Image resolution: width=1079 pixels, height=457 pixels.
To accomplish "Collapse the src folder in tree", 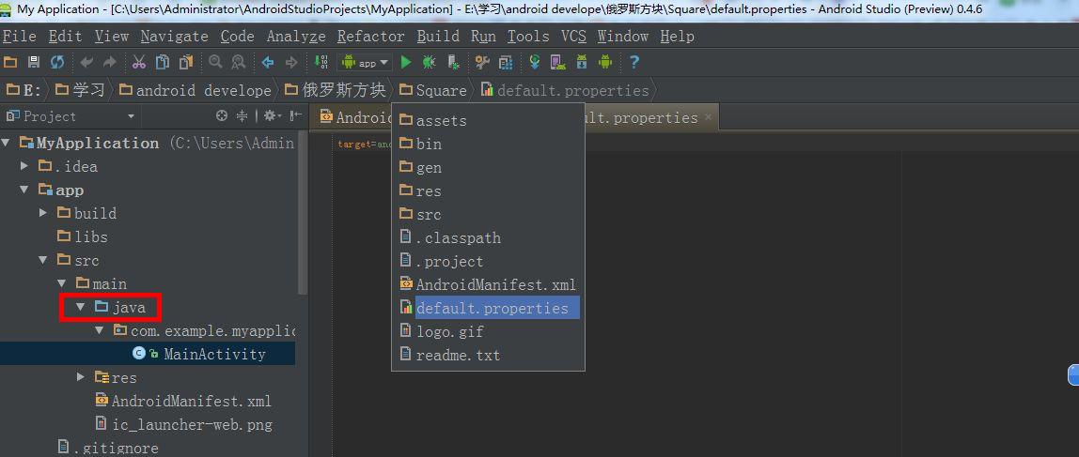I will [43, 260].
